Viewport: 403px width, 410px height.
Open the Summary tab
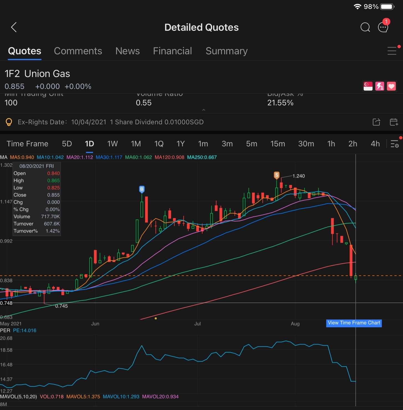coord(227,51)
